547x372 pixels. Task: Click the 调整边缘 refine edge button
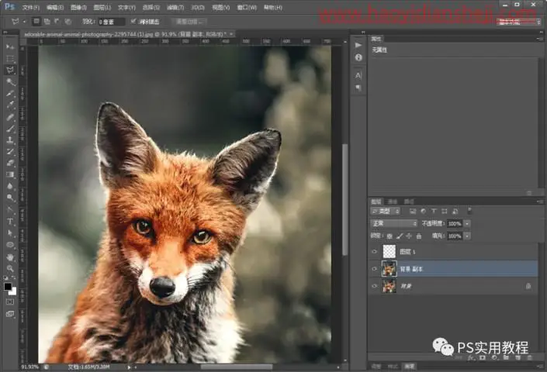(189, 22)
